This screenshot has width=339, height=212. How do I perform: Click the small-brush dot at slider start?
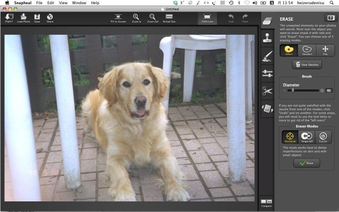point(284,91)
